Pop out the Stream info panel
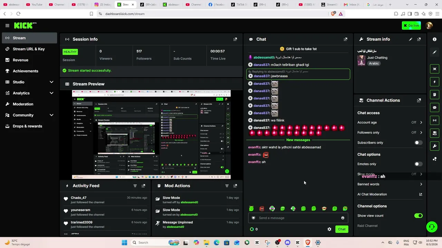442x248 pixels. [419, 39]
